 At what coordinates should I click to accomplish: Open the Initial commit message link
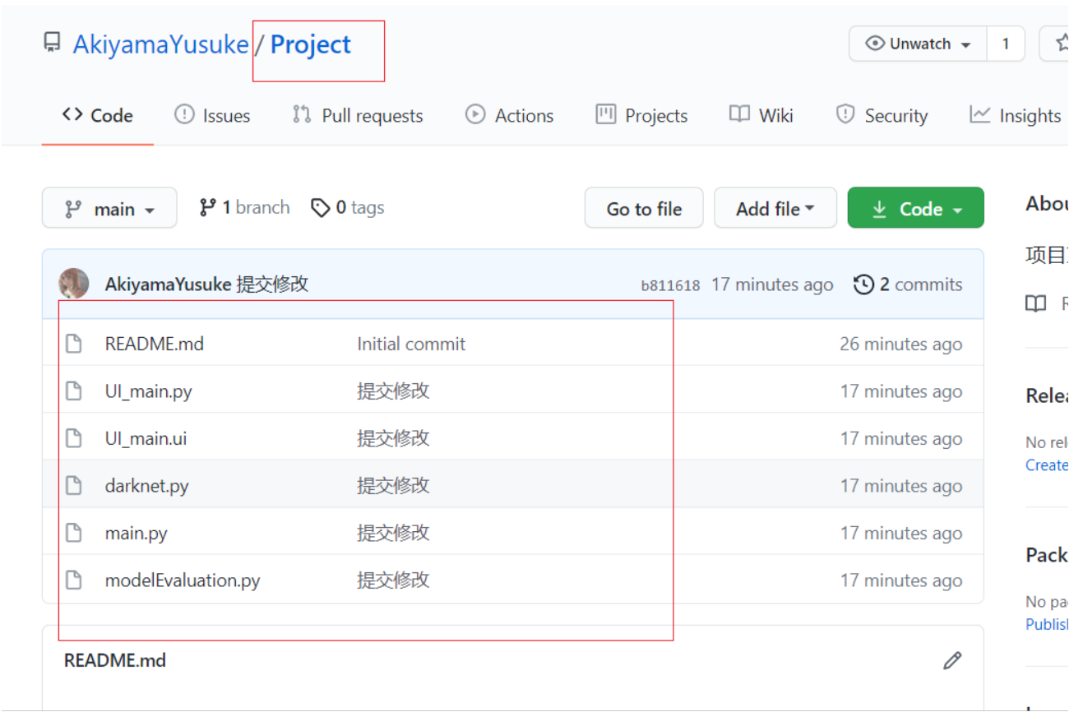[x=411, y=344]
